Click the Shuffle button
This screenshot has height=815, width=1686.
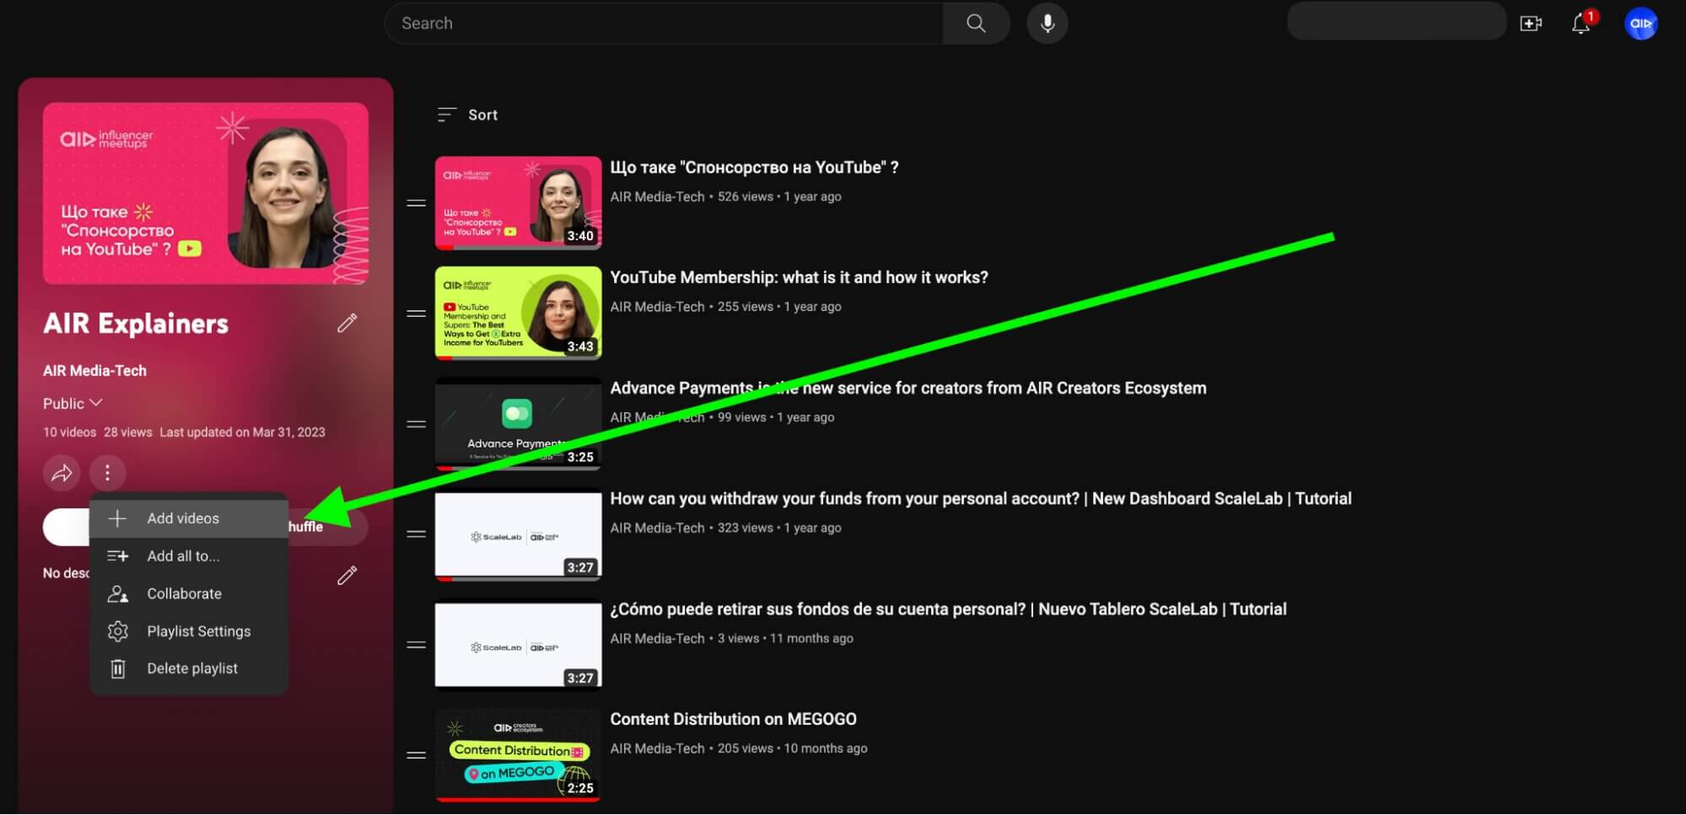(327, 527)
